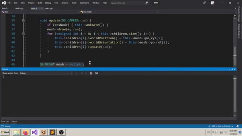
Task: Open the account profile avatar
Action: (213, 3)
